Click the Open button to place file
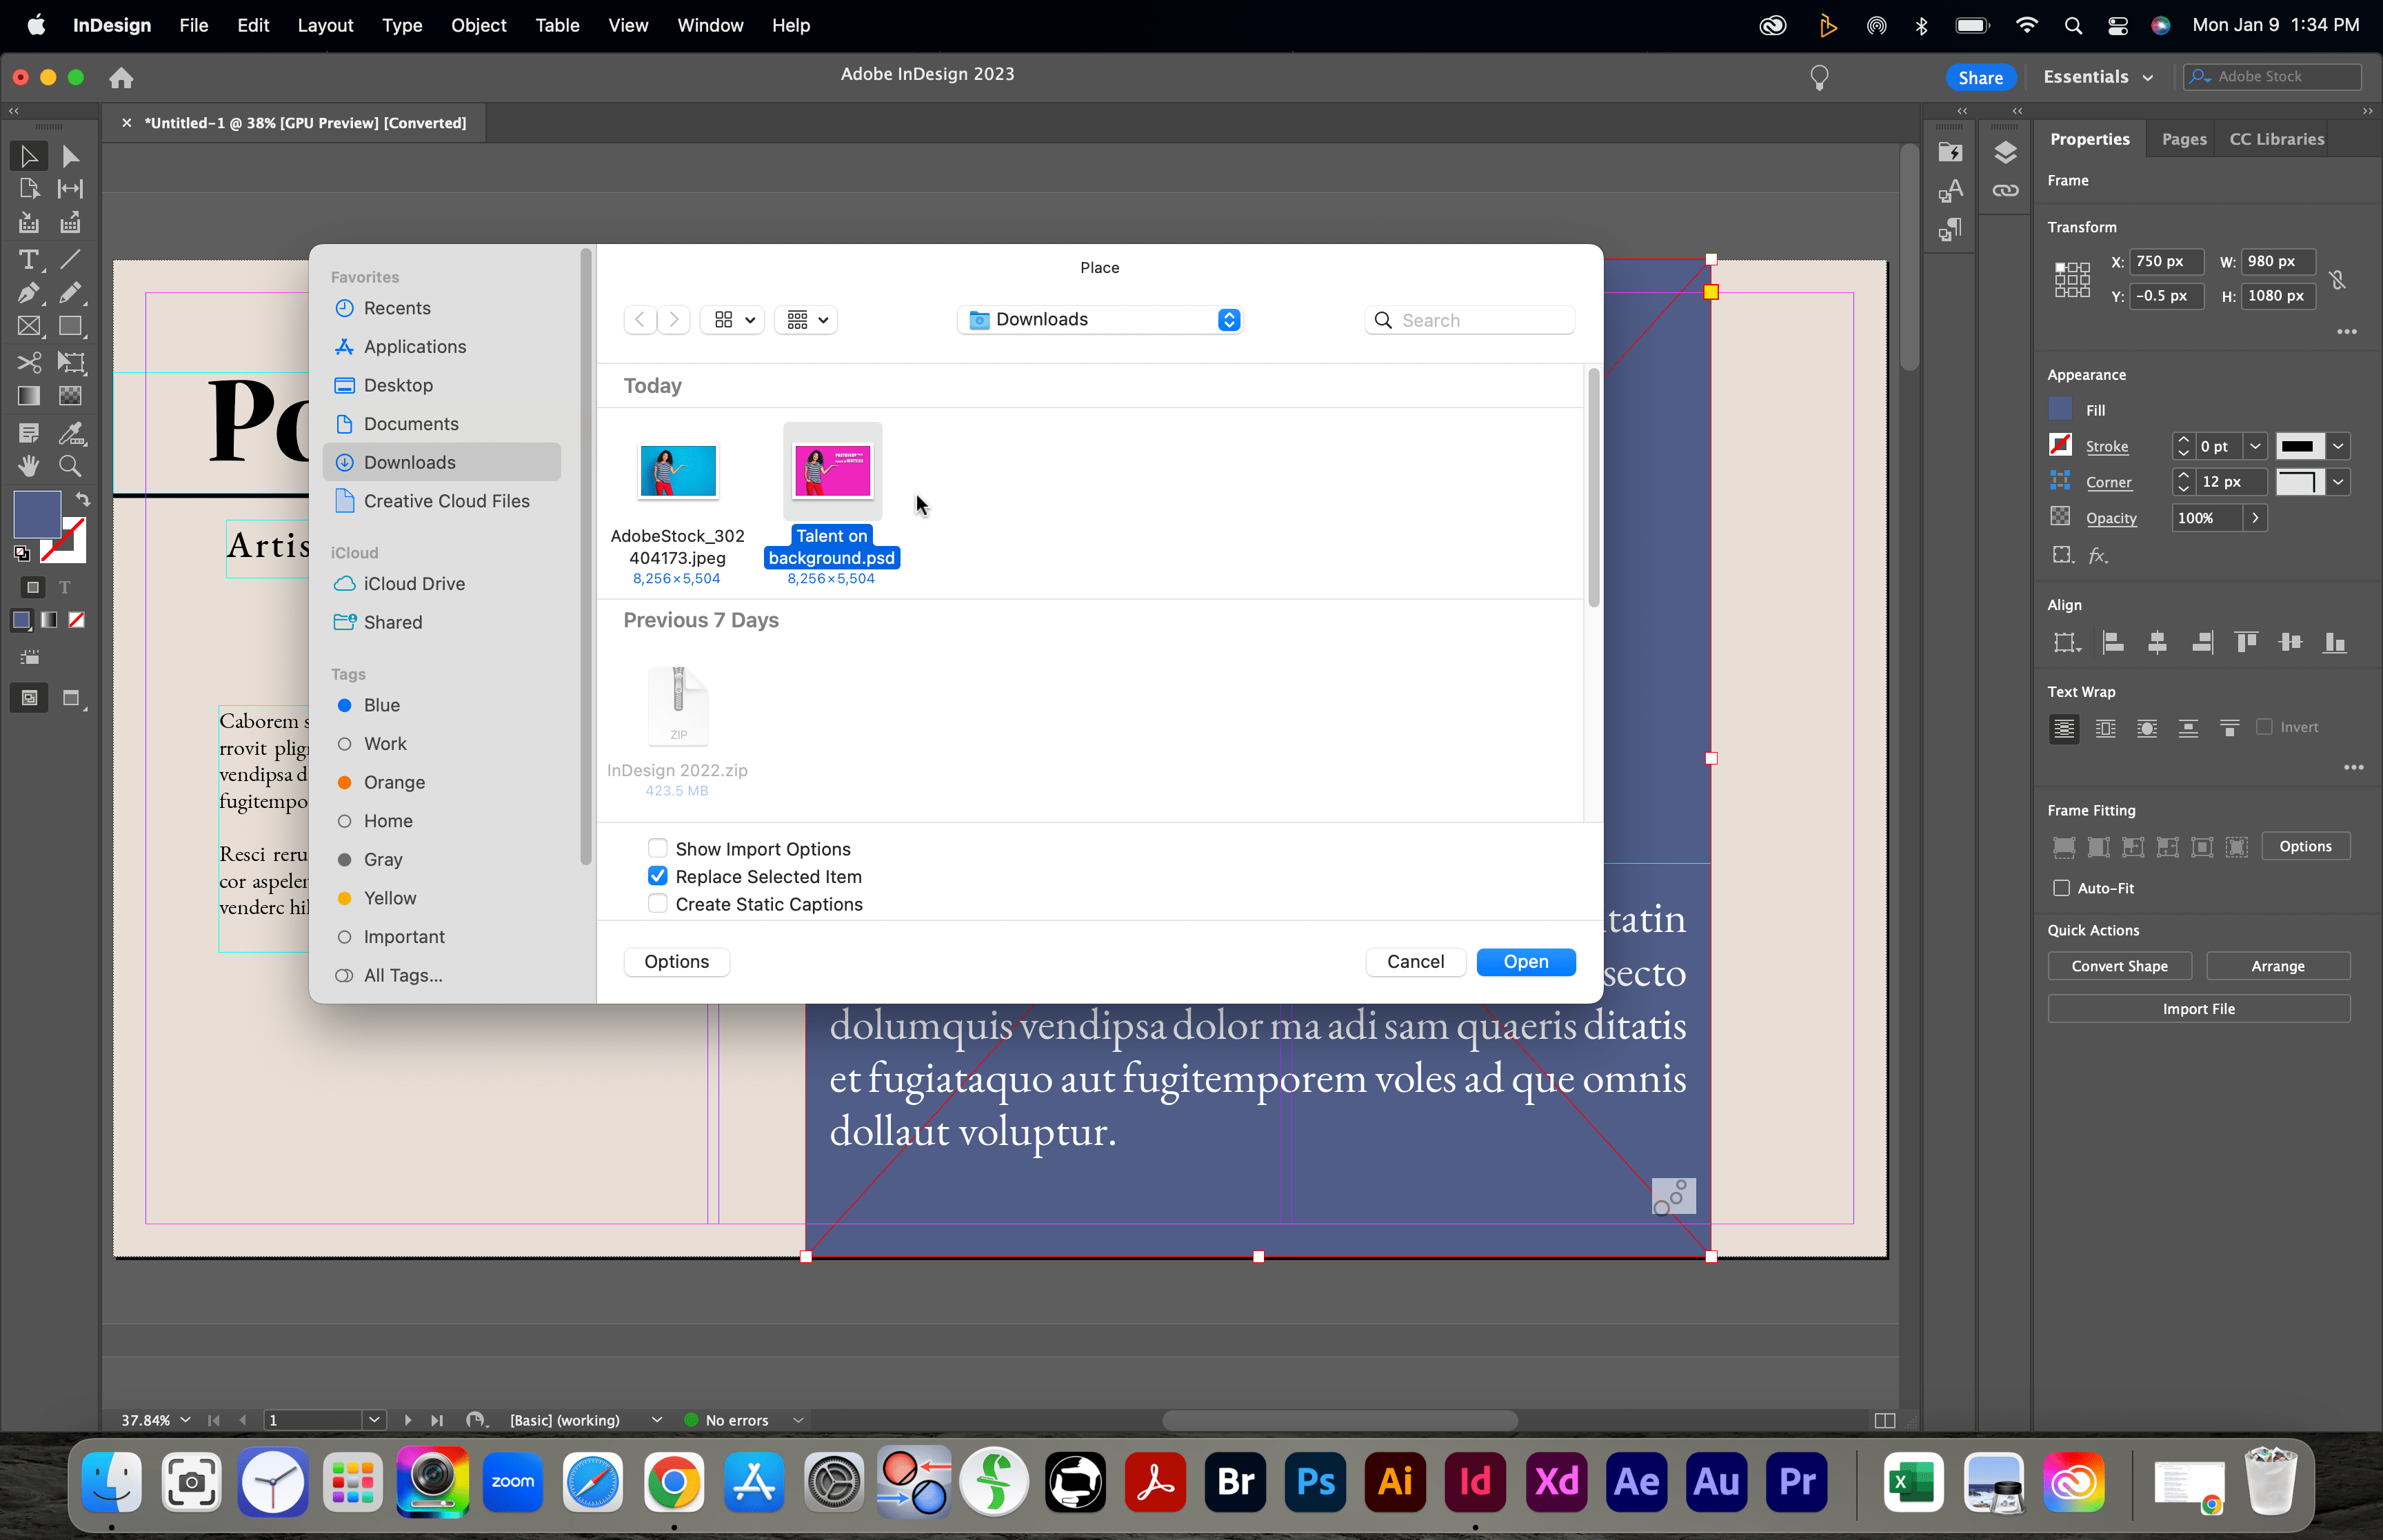2383x1540 pixels. pos(1525,961)
